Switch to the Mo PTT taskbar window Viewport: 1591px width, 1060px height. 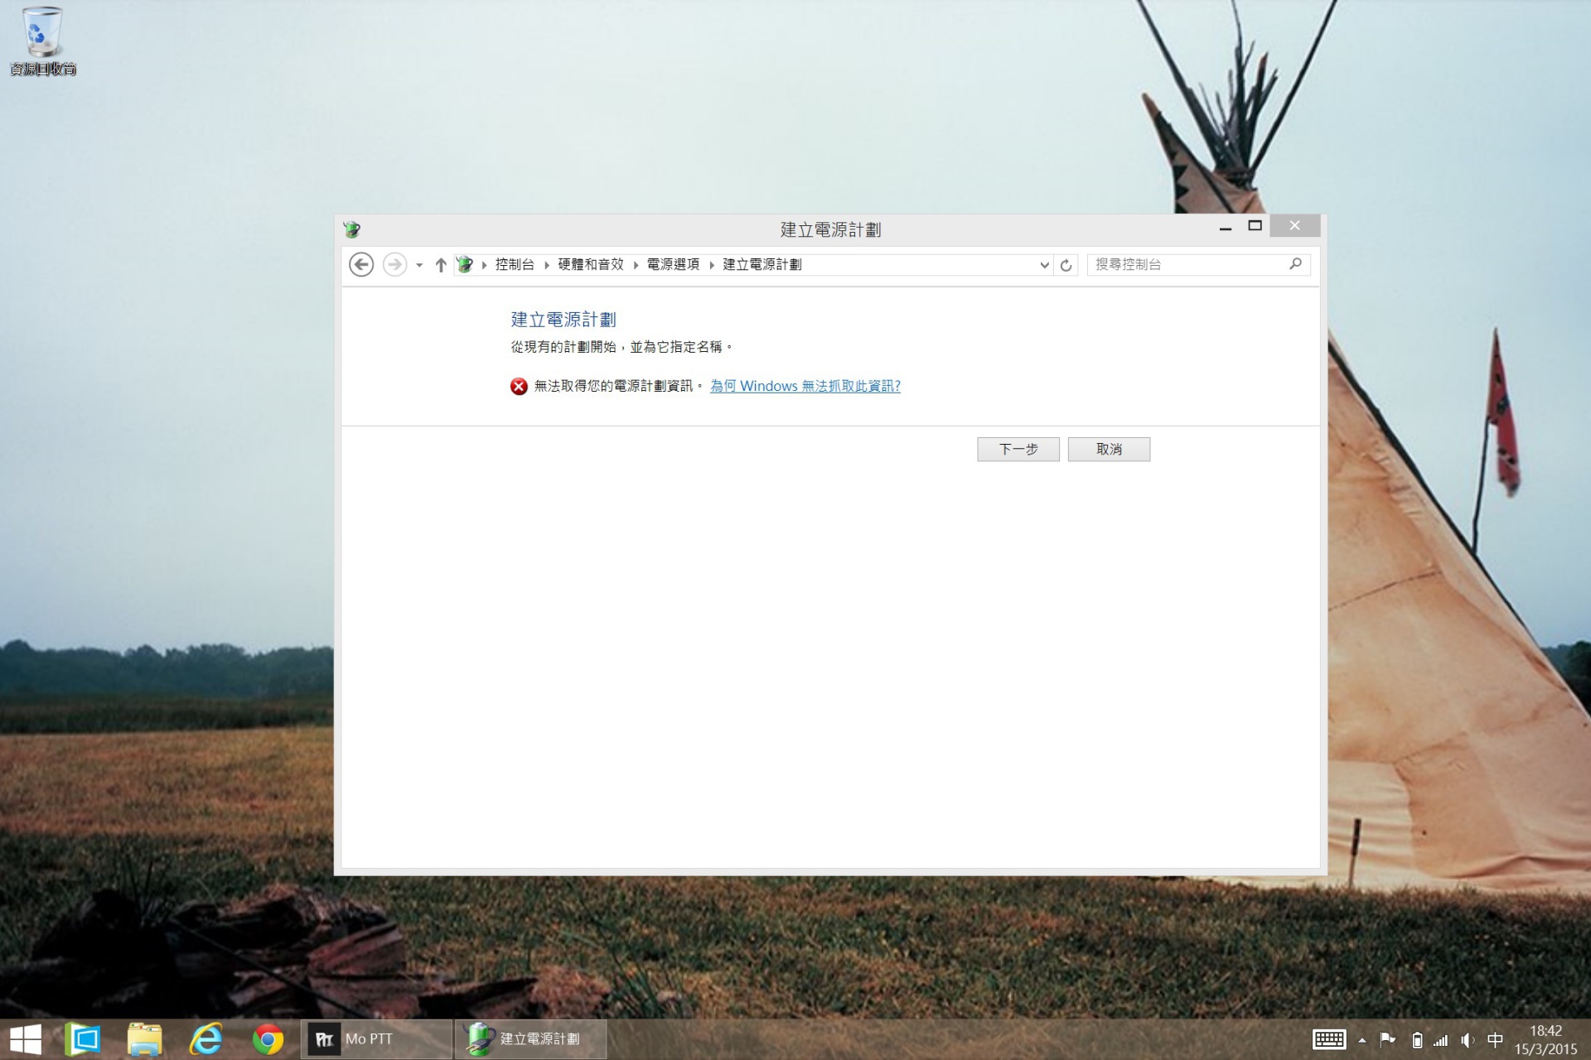(x=376, y=1039)
